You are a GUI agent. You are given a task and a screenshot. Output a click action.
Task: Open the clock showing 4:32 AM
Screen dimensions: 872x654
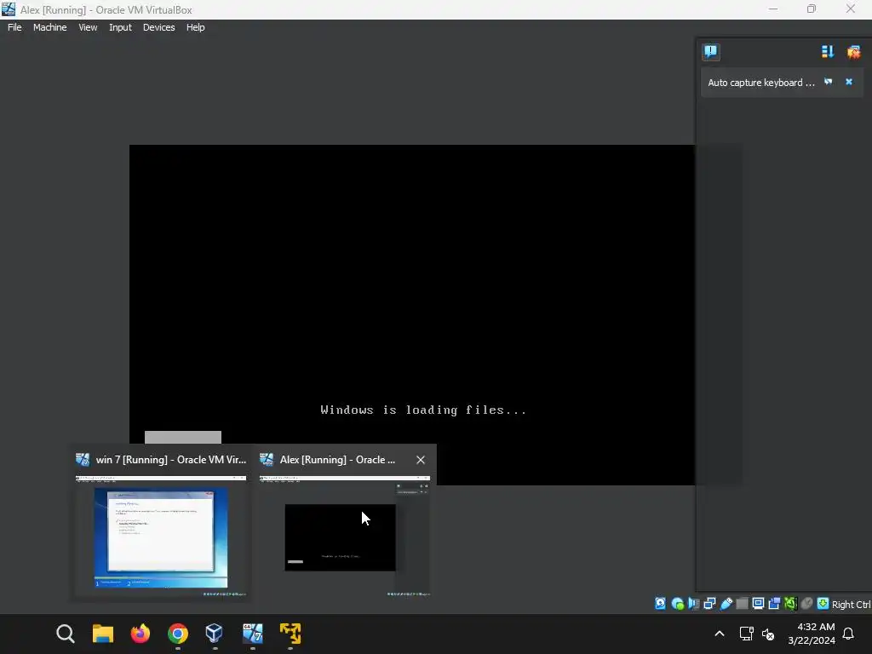[812, 634]
